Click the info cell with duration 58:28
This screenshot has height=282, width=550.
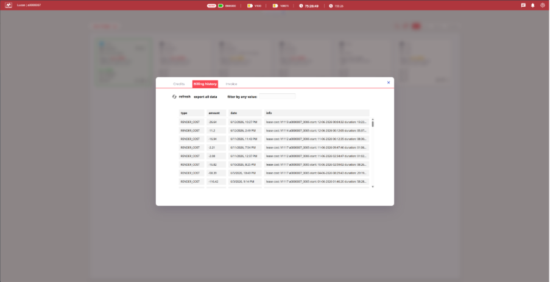coord(317,182)
